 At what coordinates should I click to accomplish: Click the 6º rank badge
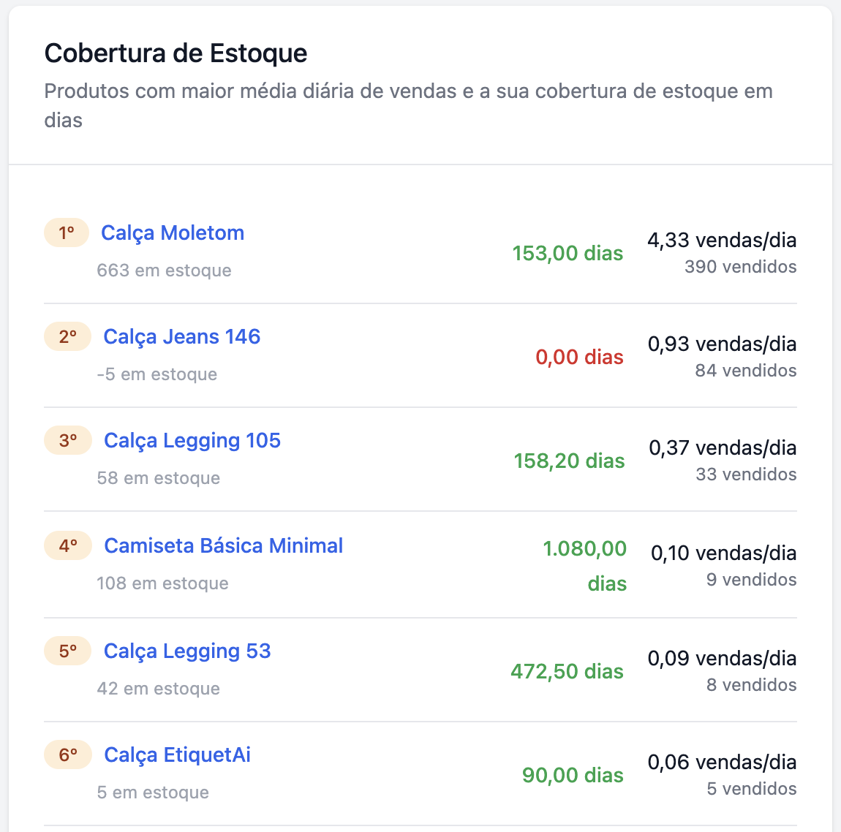coord(68,755)
